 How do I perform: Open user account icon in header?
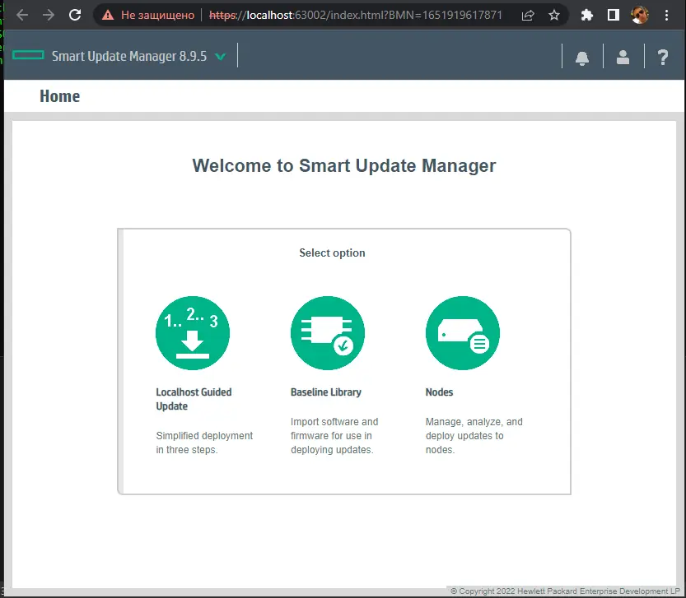click(x=623, y=57)
